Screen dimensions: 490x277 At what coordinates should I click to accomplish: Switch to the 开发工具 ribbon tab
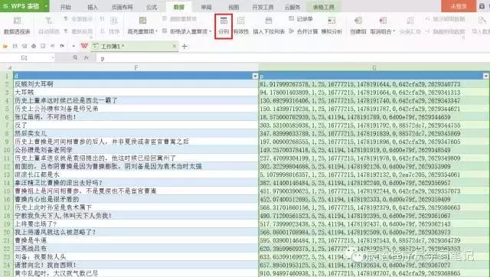pos(263,7)
